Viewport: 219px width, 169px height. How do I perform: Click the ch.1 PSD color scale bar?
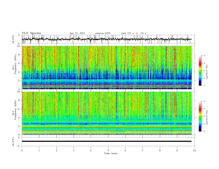click(x=200, y=71)
